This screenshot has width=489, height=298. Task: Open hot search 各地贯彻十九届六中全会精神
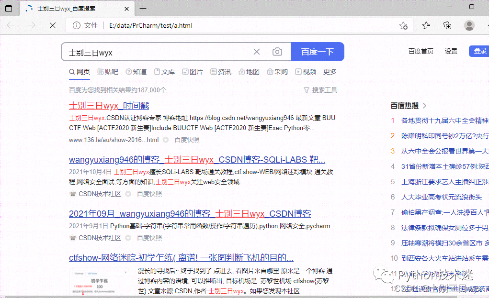pos(445,121)
